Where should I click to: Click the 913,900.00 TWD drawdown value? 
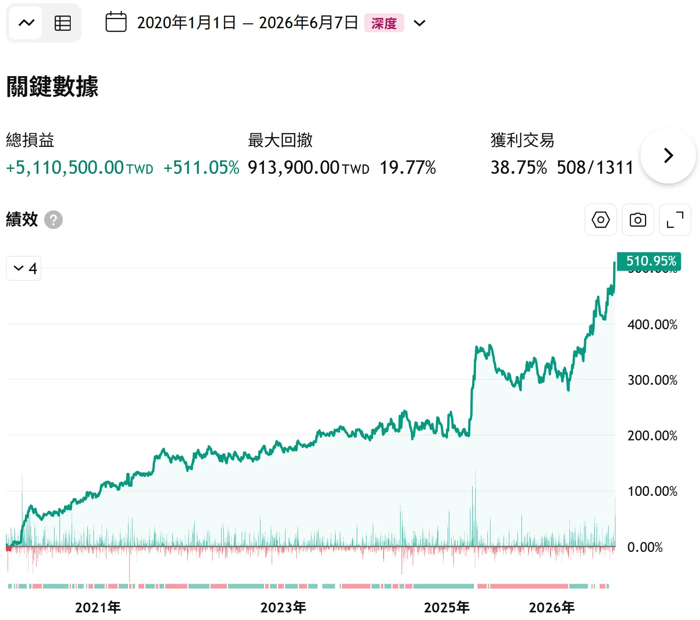(309, 168)
